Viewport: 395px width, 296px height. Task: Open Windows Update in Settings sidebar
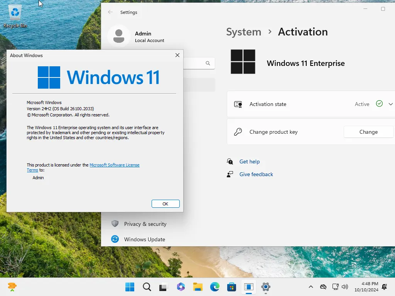[x=144, y=239]
